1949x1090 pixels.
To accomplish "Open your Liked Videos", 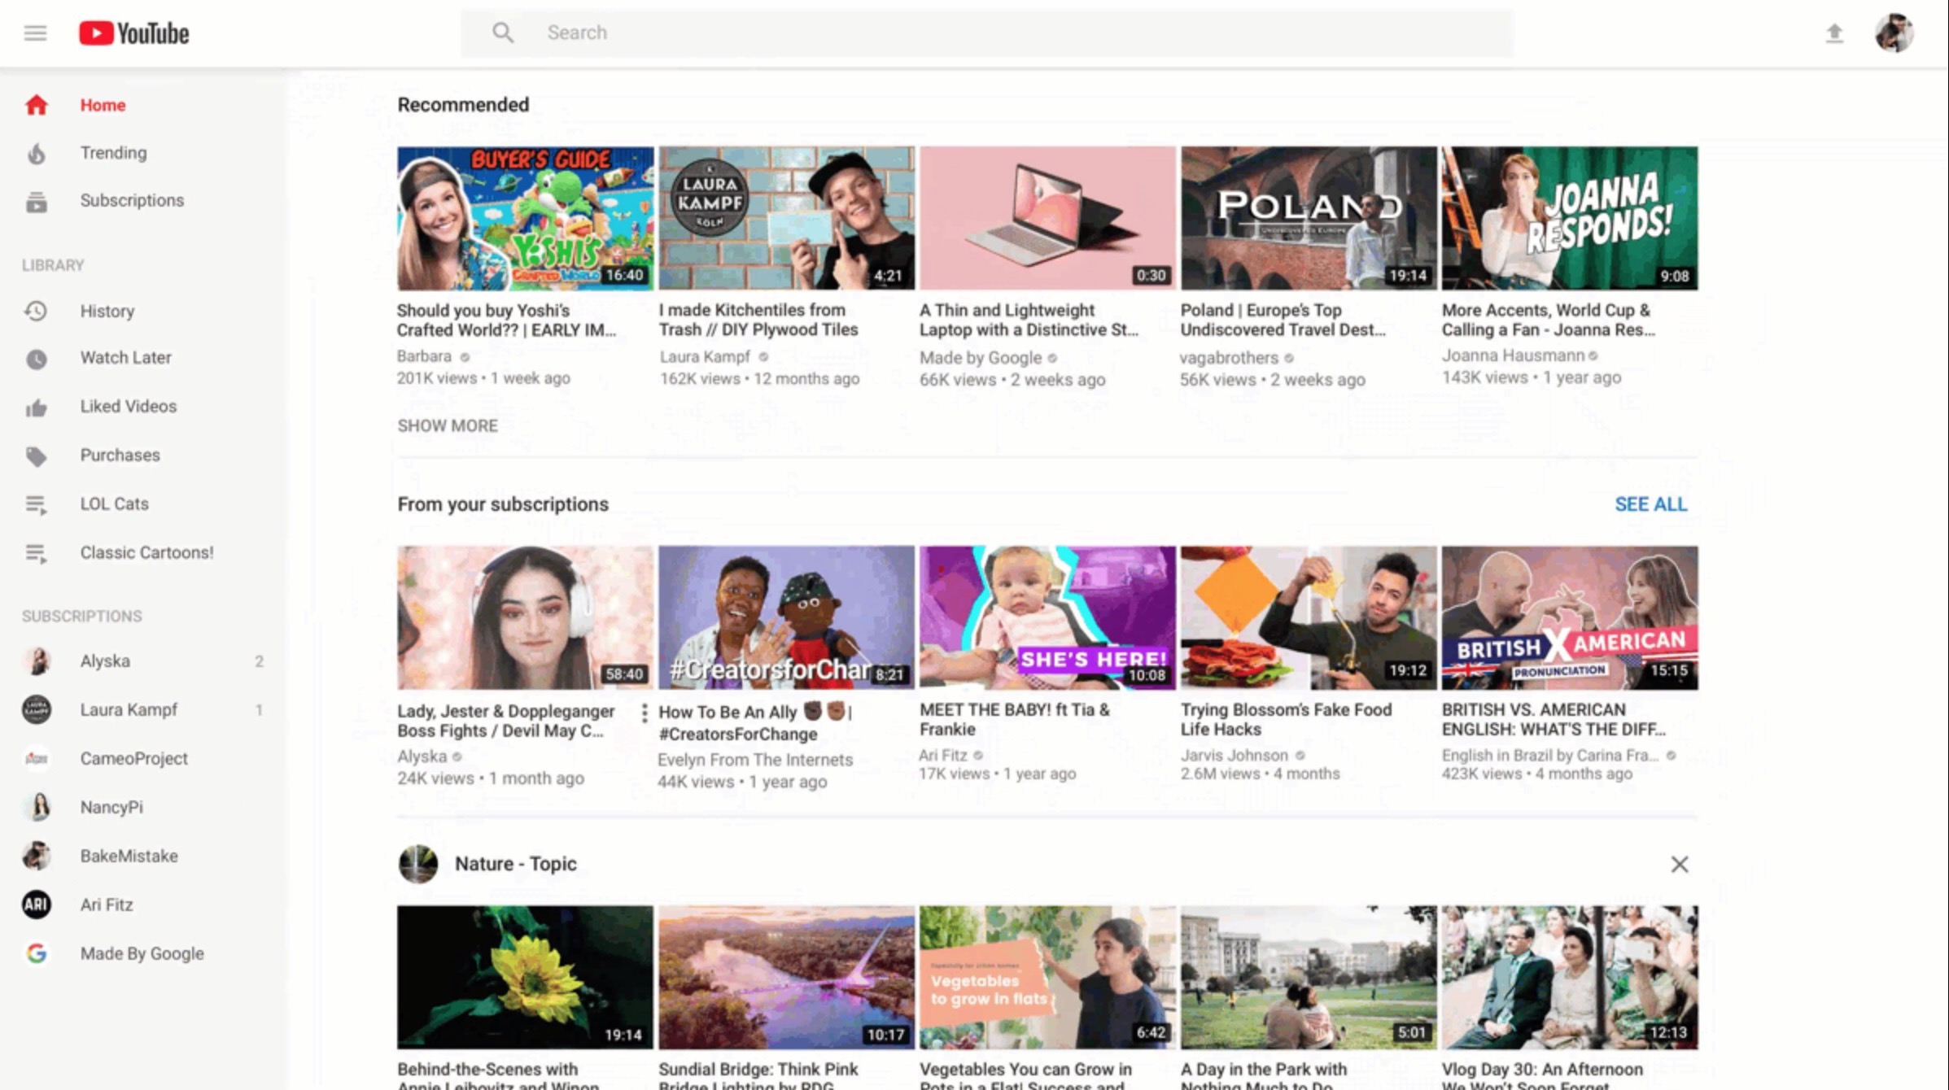I will coord(128,406).
